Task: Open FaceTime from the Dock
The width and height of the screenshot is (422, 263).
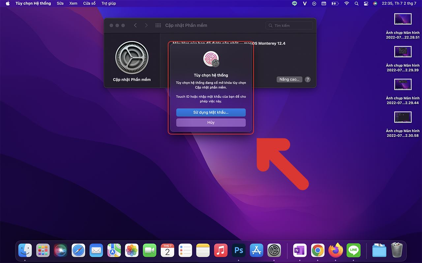Action: click(150, 251)
